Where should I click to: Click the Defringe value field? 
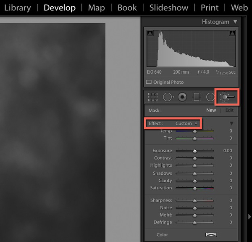coord(231,222)
